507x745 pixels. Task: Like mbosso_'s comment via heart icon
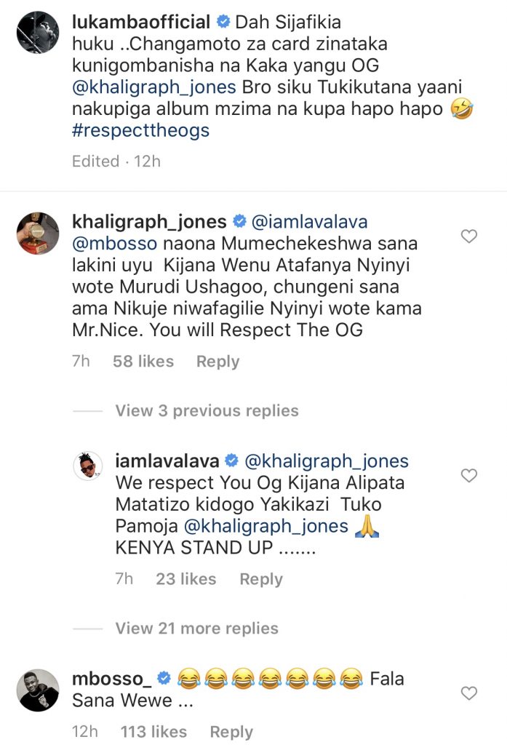[x=470, y=693]
